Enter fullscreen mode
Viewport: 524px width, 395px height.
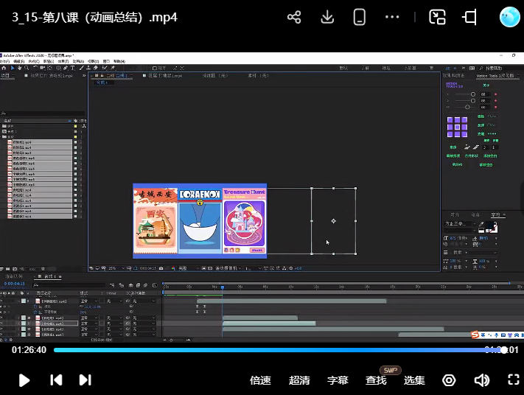click(514, 380)
